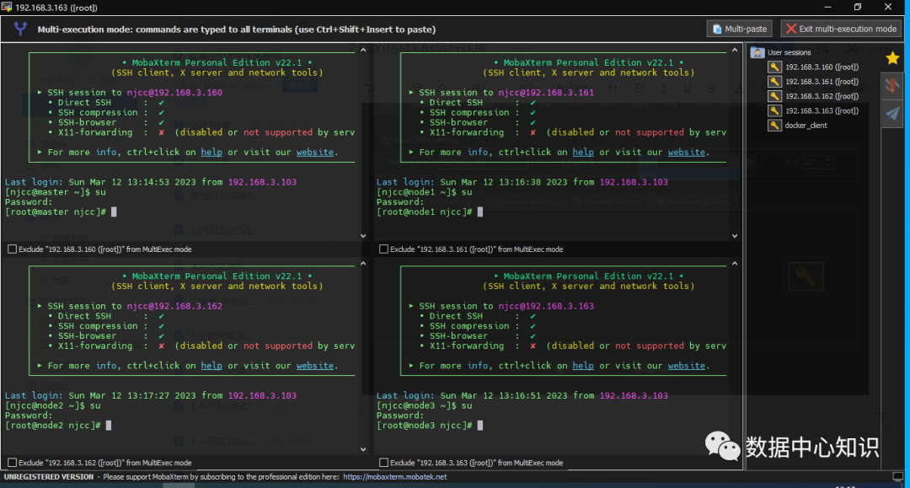Exclude 192.168.3.160 terminal from MultiExec mode
This screenshot has width=910, height=488.
(x=12, y=249)
